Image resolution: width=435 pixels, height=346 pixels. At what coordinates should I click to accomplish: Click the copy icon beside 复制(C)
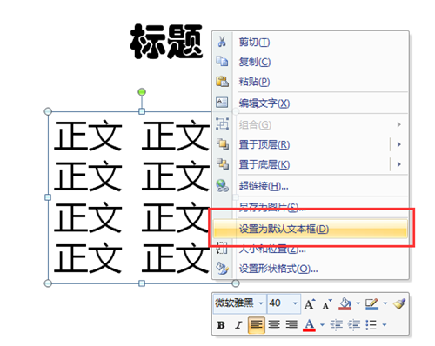(222, 62)
